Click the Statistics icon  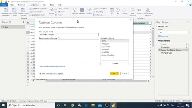(x=75, y=12)
